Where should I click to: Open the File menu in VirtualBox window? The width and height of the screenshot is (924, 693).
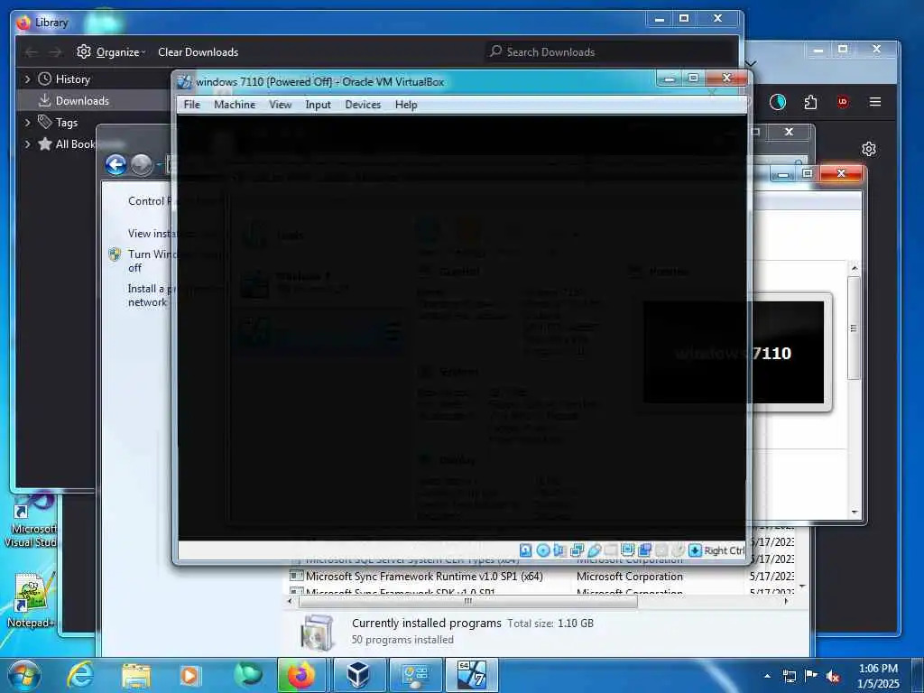tap(191, 105)
